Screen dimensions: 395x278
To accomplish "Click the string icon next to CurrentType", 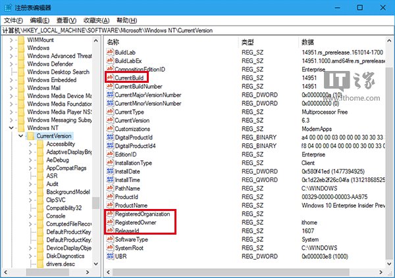I will coord(110,112).
